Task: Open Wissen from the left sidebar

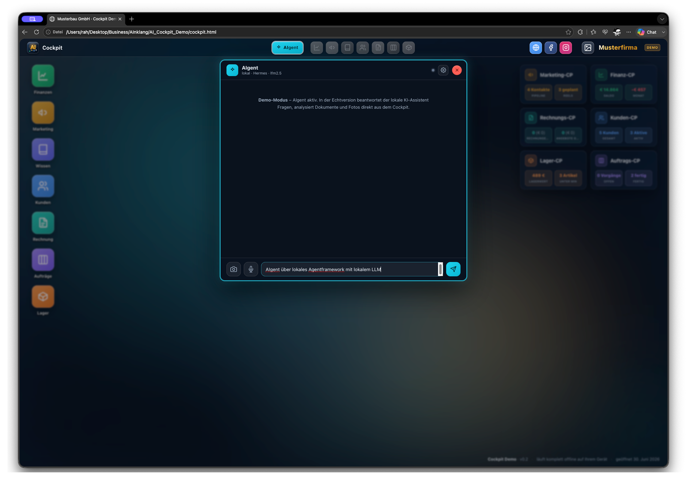Action: [43, 150]
